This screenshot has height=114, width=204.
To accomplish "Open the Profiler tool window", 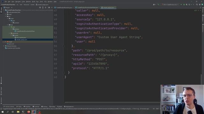I will pos(52,107).
